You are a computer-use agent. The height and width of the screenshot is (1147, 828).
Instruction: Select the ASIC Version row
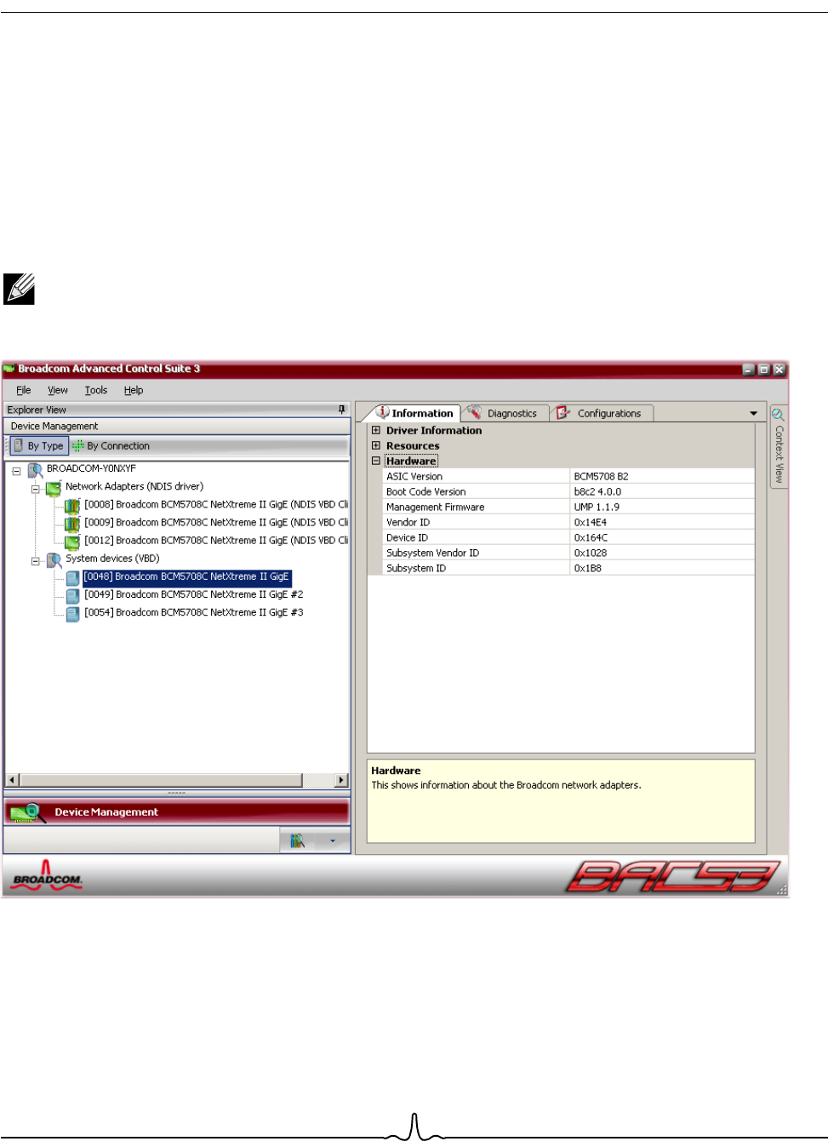pyautogui.click(x=568, y=476)
